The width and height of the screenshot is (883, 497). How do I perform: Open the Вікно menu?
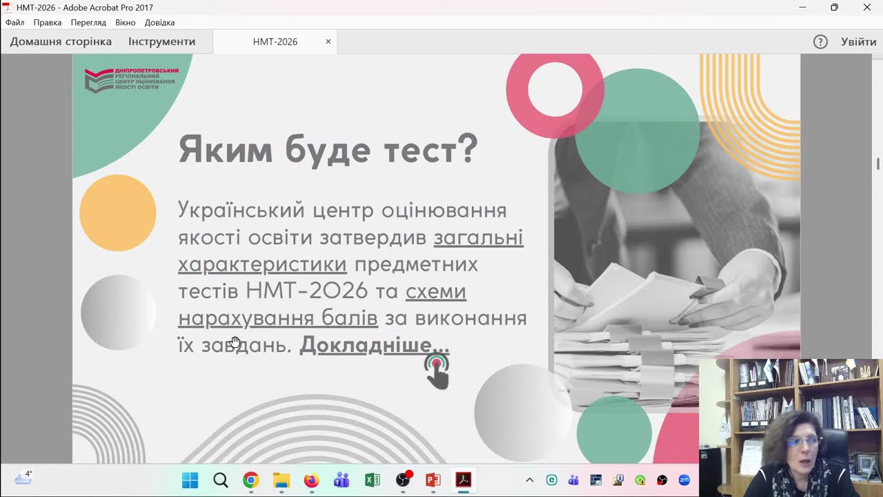pyautogui.click(x=125, y=23)
